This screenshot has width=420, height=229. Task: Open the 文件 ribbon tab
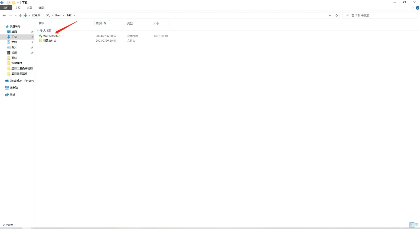[x=6, y=8]
